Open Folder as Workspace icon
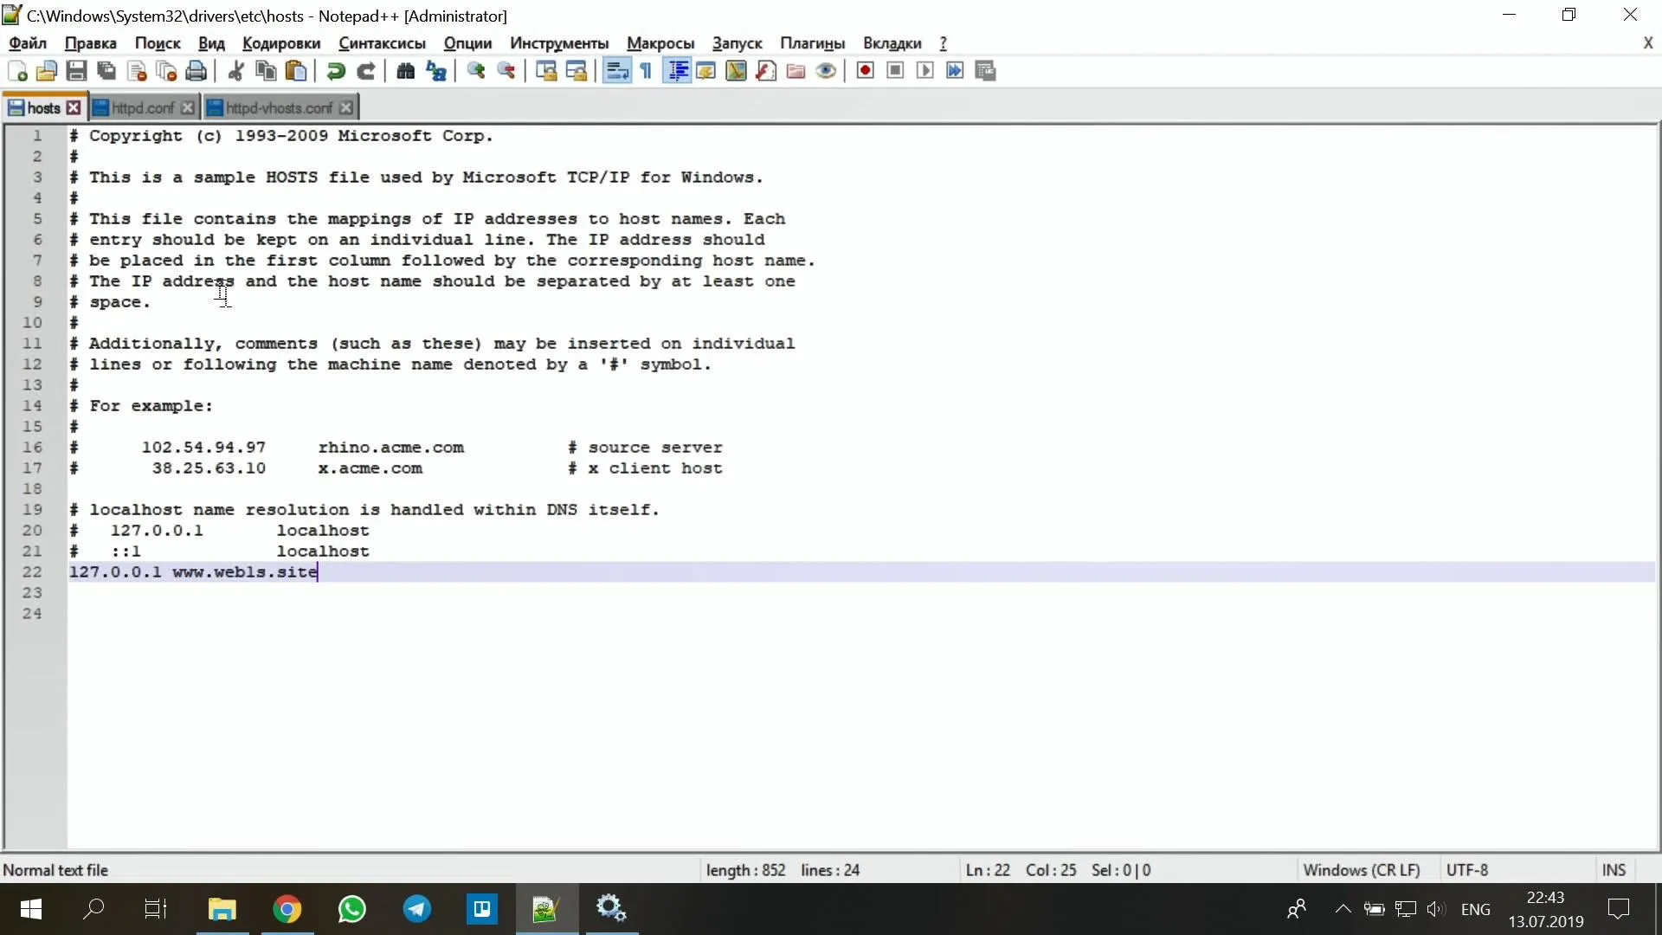 pos(796,71)
